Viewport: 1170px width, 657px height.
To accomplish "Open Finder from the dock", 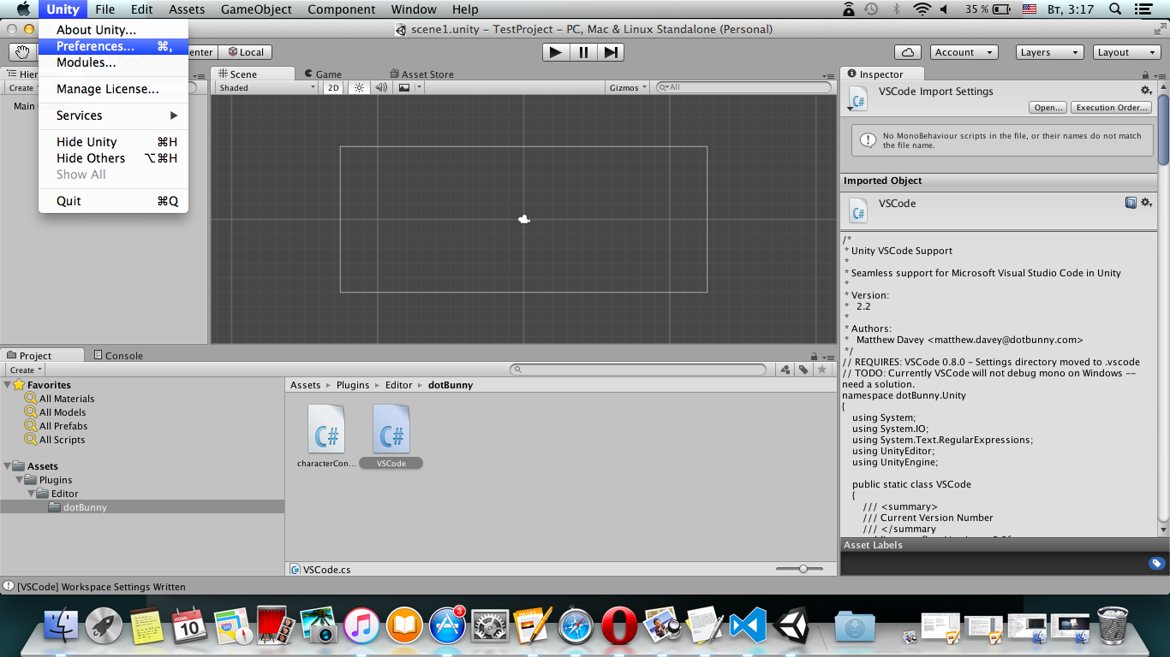I will [61, 625].
